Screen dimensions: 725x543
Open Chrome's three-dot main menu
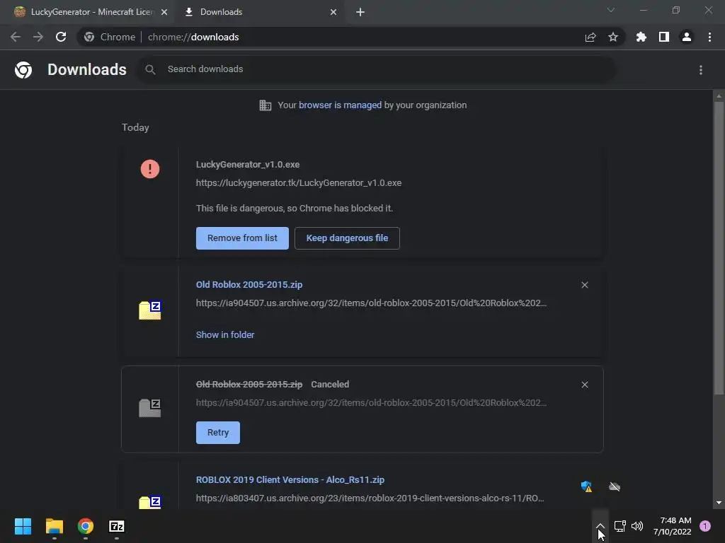coord(709,37)
